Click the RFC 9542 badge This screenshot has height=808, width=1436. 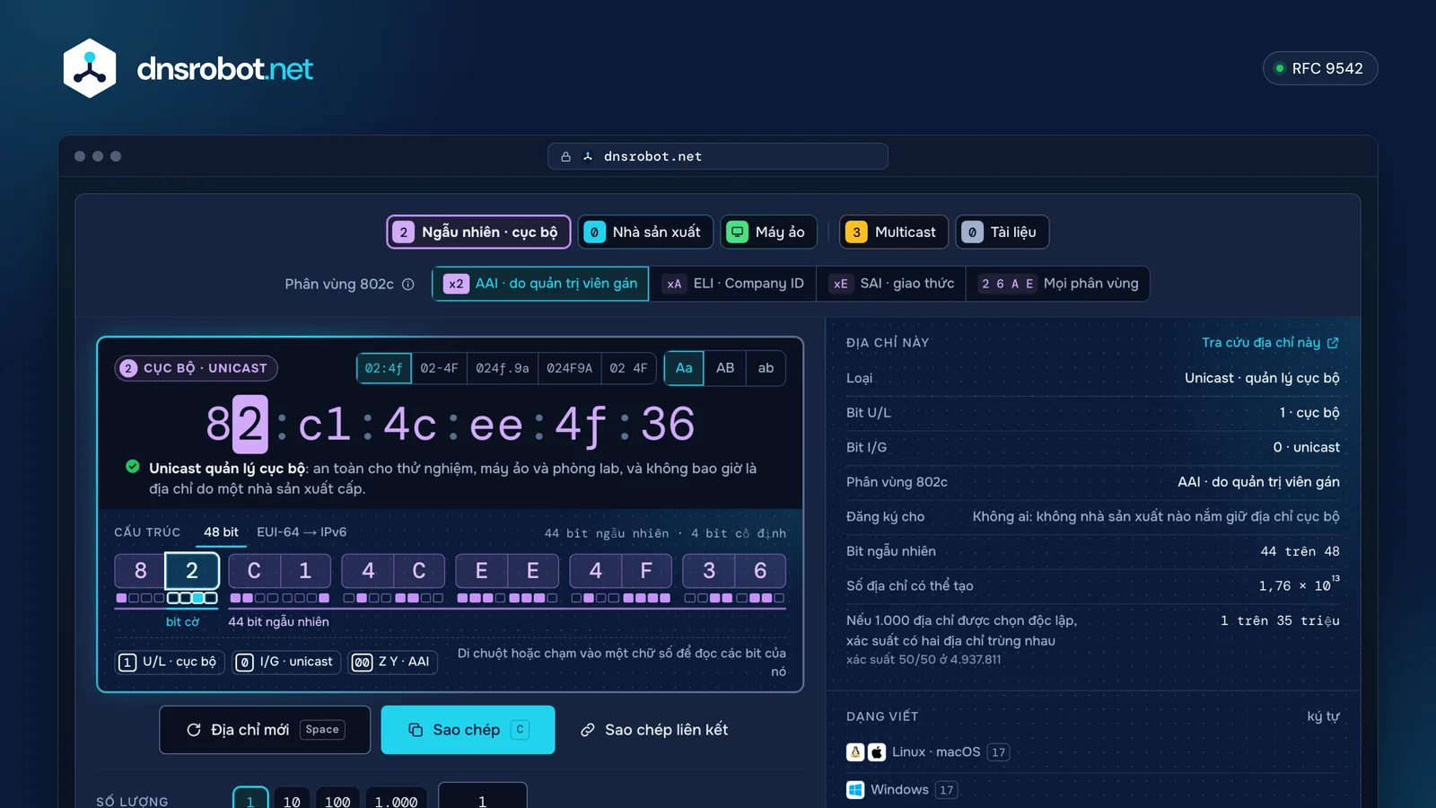tap(1319, 68)
